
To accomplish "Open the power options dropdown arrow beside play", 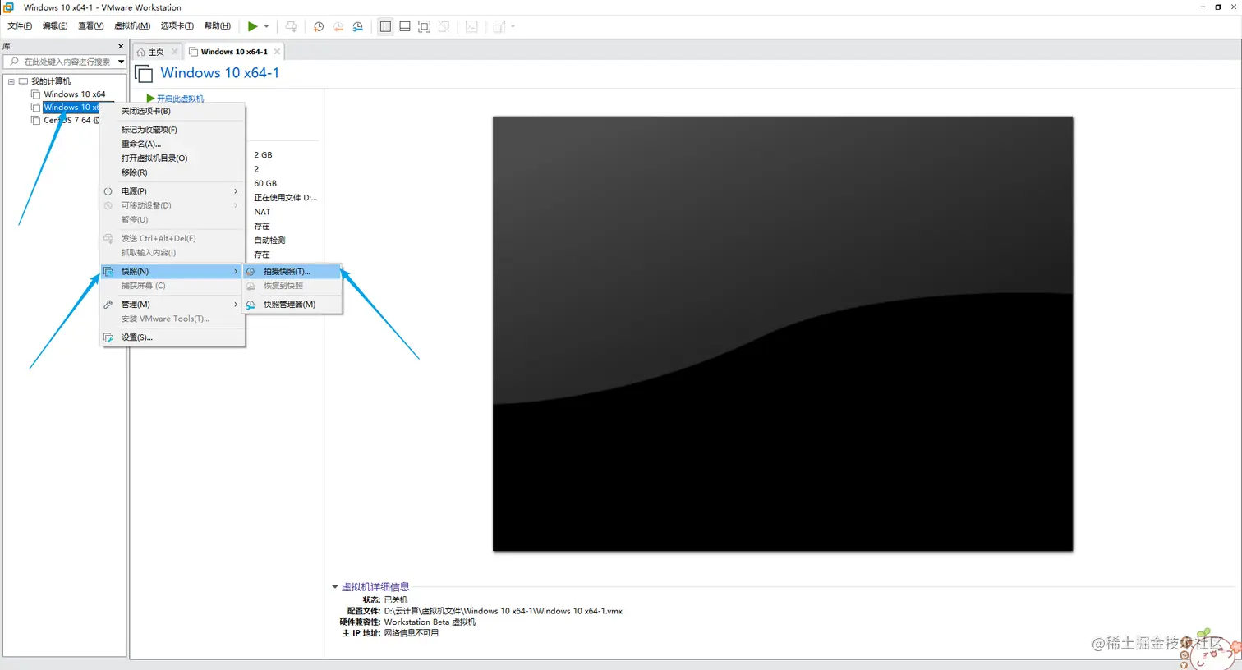I will tap(266, 26).
